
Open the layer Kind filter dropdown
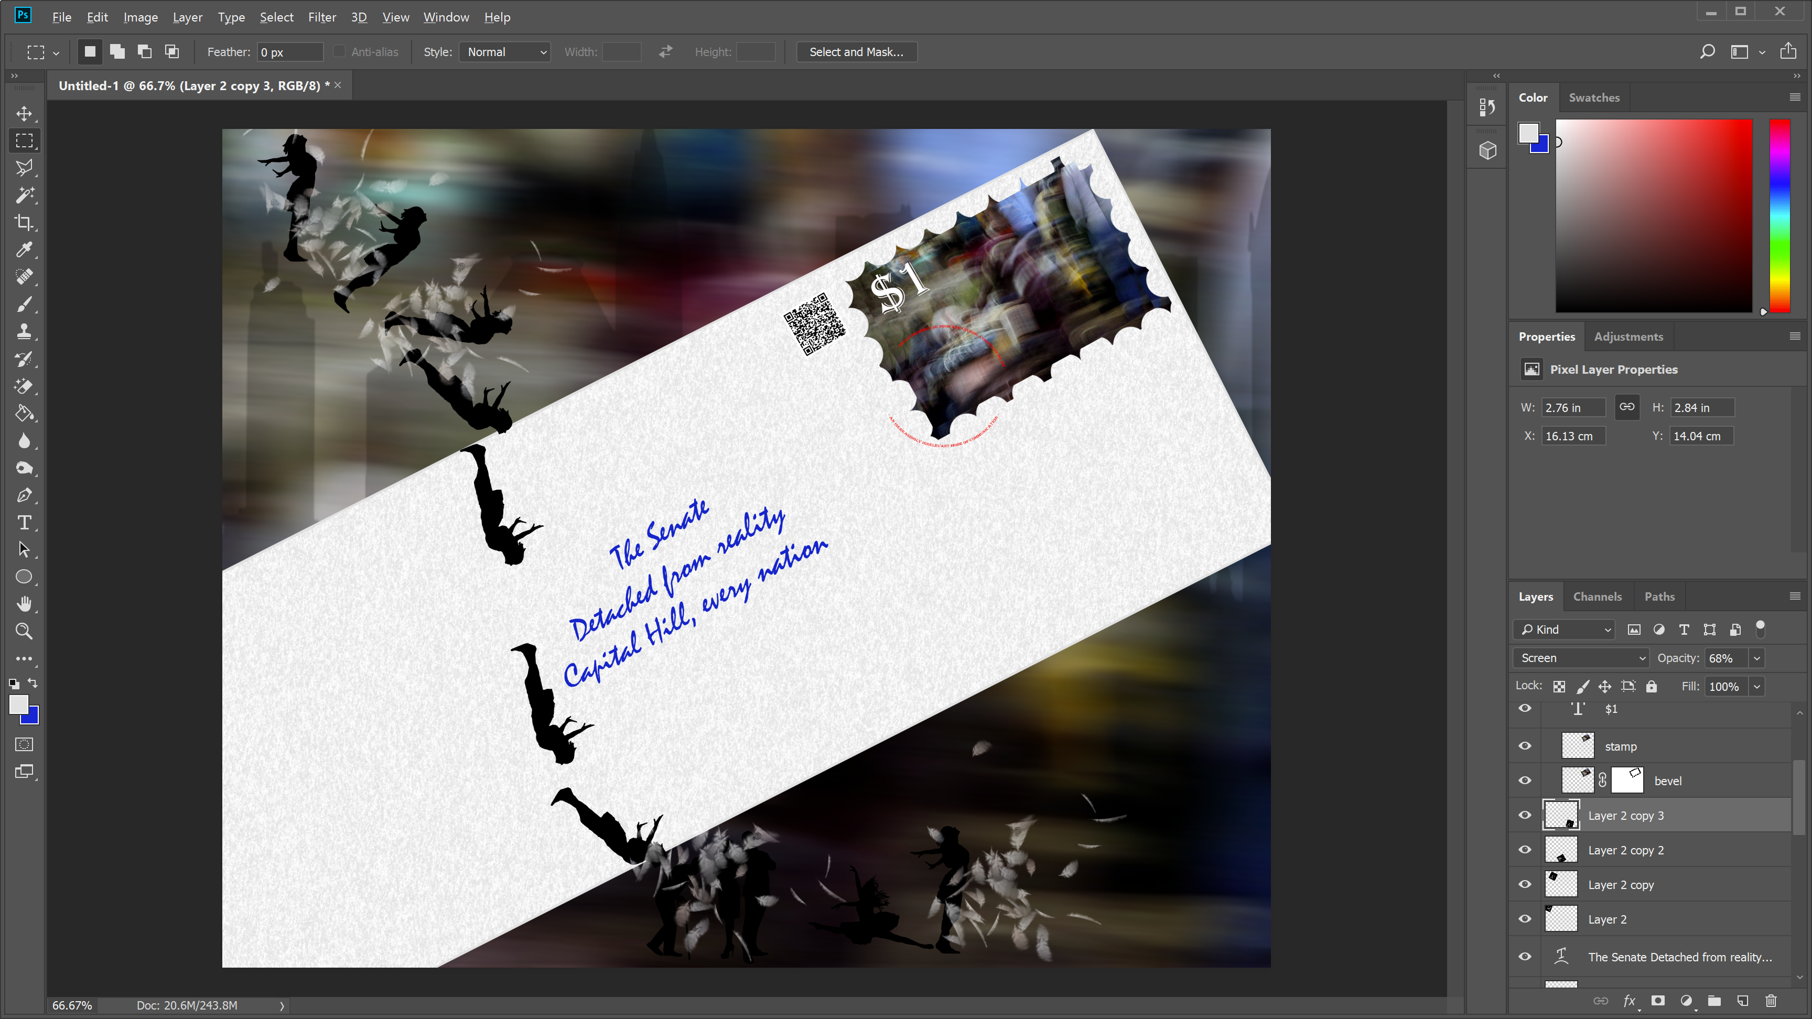click(x=1563, y=630)
